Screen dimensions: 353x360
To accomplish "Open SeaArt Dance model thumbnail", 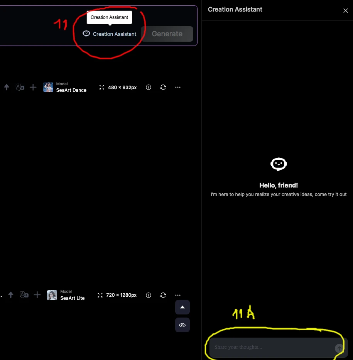I will pos(48,87).
